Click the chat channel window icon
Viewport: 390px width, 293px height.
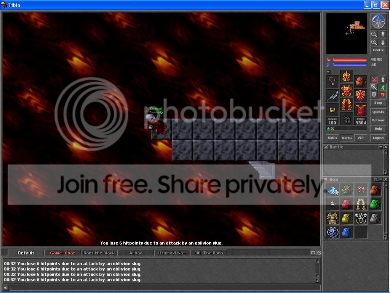coord(313,253)
